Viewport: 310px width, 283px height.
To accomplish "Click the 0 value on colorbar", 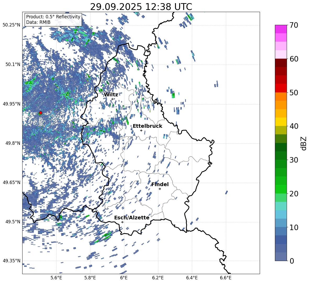I will point(292,261).
